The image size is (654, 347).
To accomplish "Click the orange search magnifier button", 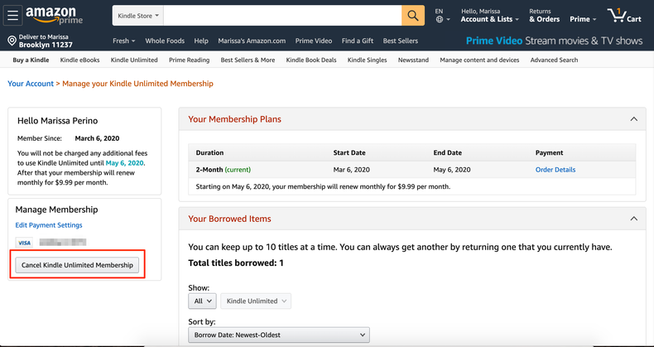I will pos(412,16).
